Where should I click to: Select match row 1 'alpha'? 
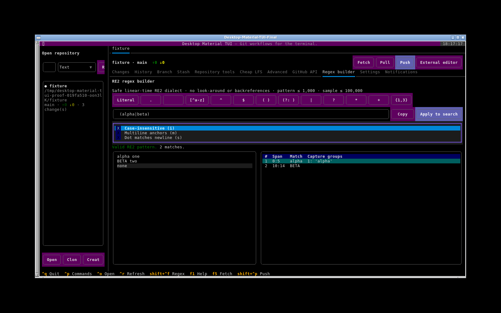tap(361, 161)
